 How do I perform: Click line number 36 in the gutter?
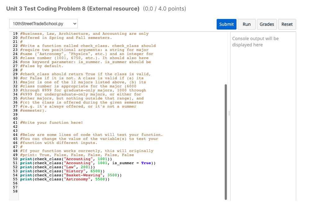(x=15, y=102)
